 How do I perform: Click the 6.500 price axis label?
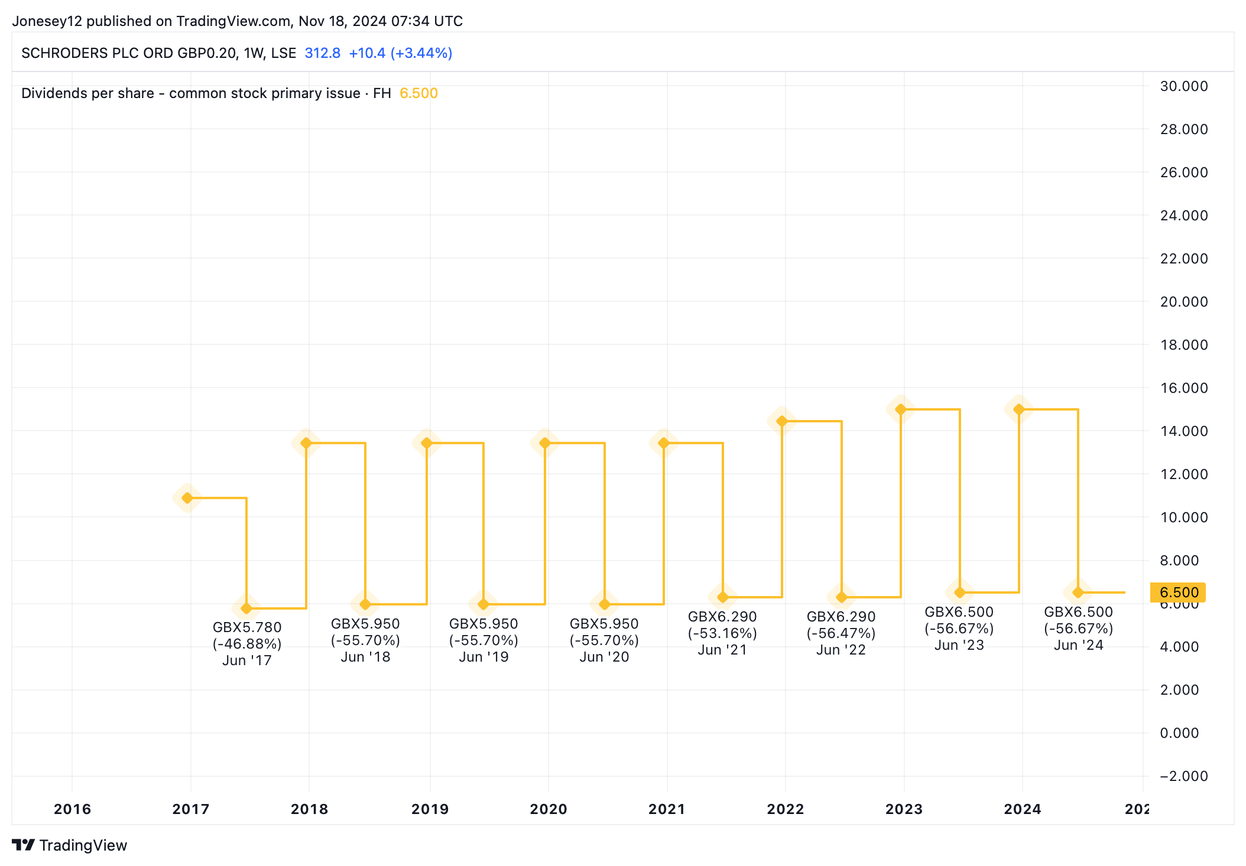pos(1178,592)
